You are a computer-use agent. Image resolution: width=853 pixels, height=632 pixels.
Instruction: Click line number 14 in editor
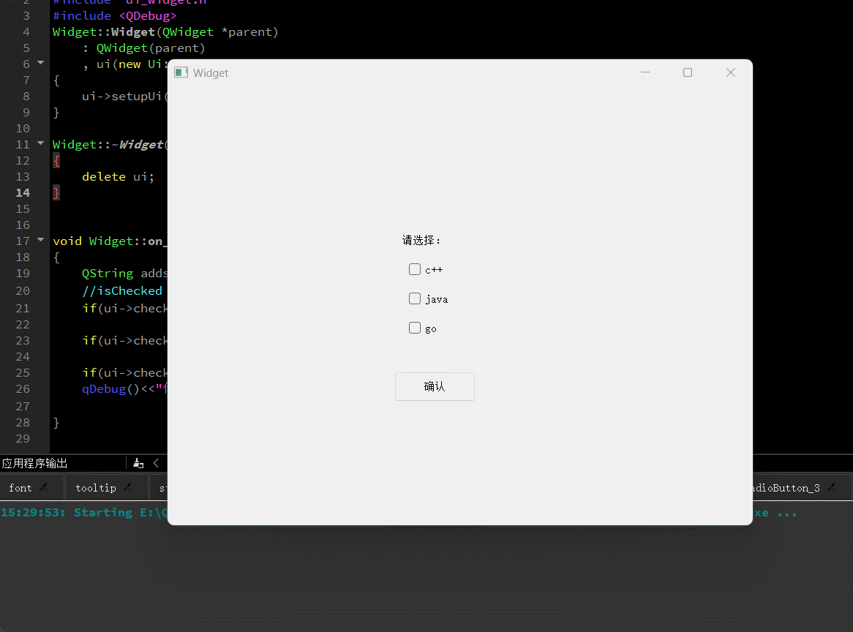23,192
